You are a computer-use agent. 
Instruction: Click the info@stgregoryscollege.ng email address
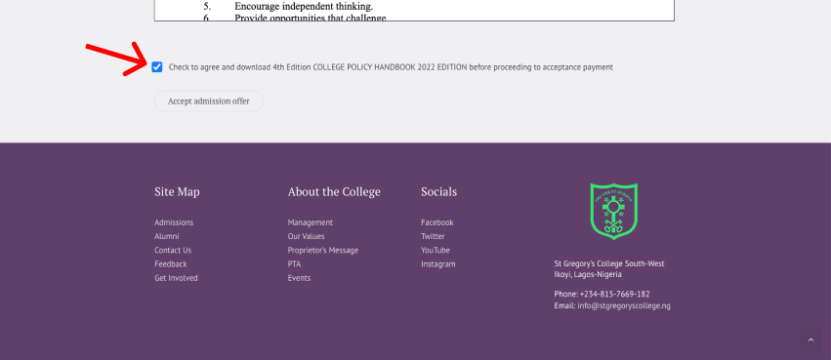point(624,305)
